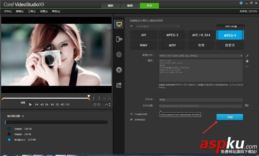This screenshot has height=156, width=259.
Task: Toggle the same-as-project-settings checkbox
Action: (x=132, y=26)
